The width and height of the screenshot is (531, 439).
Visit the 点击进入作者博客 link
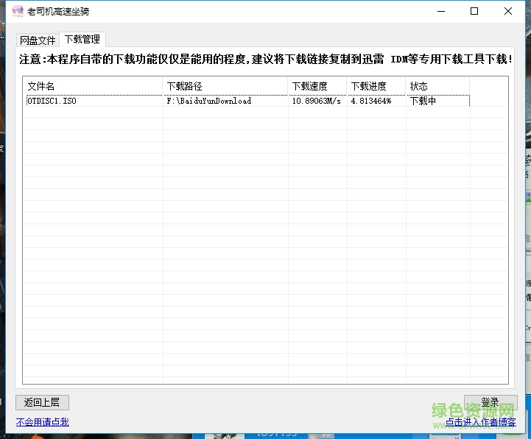[480, 422]
